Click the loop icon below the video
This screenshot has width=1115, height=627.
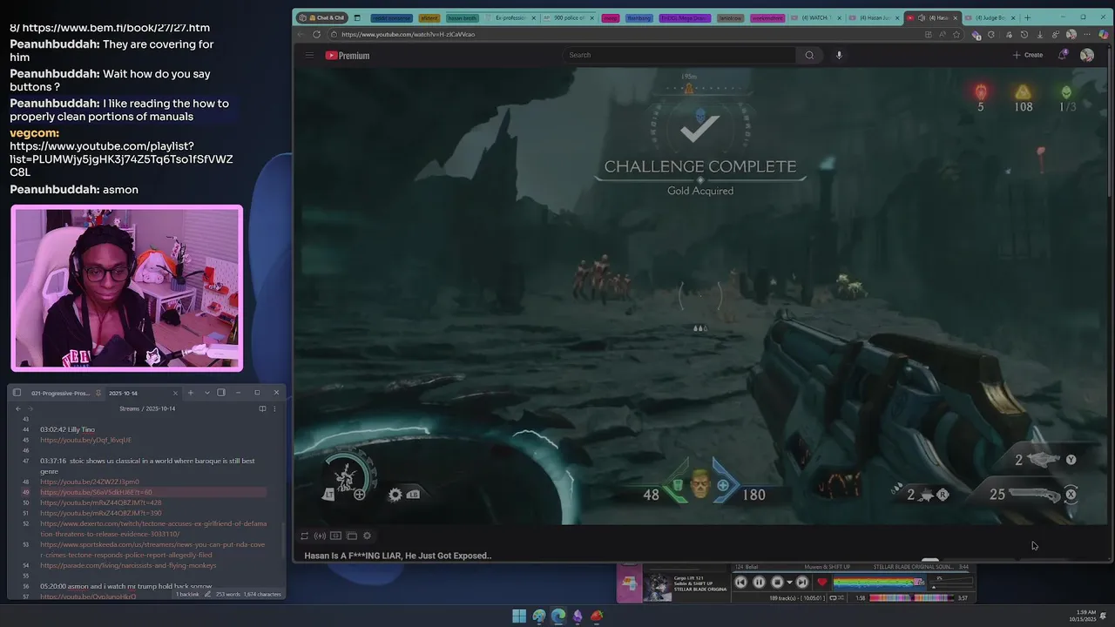tap(304, 536)
